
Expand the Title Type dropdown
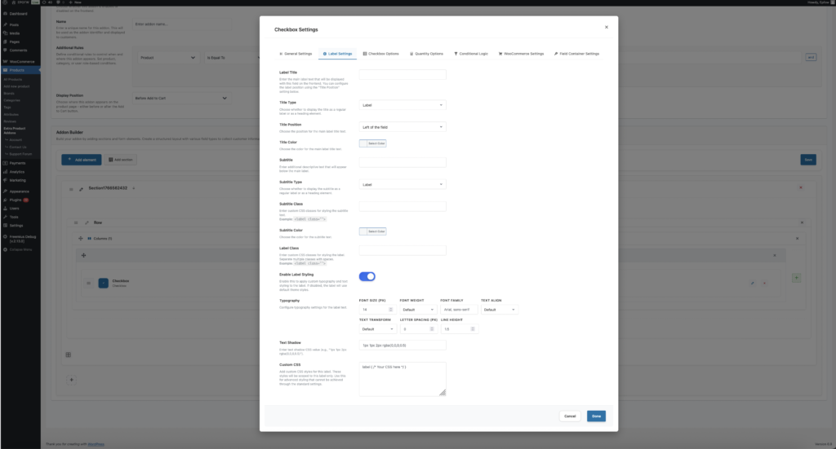click(x=402, y=105)
